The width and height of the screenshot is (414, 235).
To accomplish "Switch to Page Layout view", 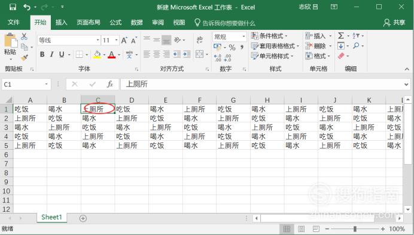I will [302, 228].
